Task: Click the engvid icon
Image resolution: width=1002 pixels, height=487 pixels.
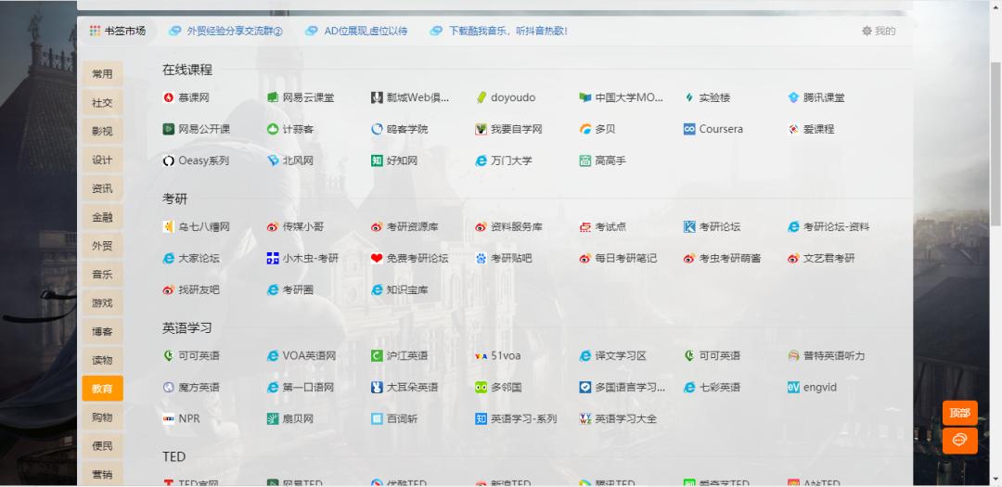Action: click(x=793, y=388)
